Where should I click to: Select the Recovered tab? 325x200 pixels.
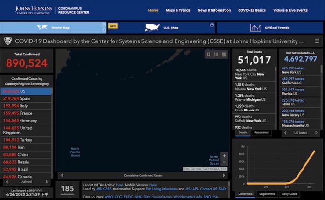[x=261, y=133]
